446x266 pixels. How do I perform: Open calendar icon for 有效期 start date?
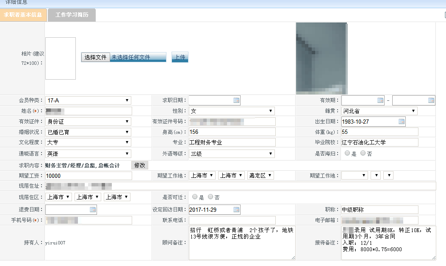point(380,100)
